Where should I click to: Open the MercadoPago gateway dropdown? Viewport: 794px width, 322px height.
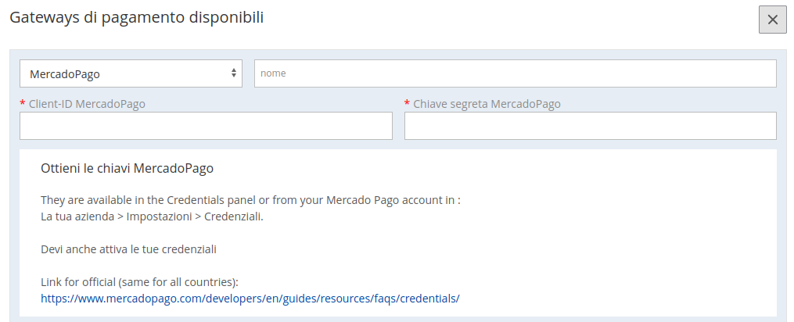131,74
